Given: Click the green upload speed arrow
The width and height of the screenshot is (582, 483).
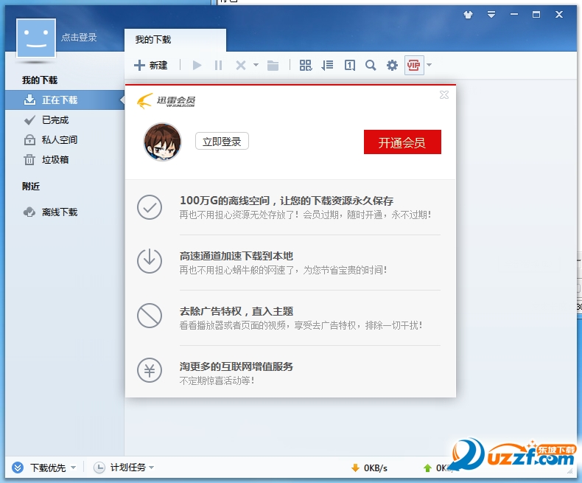Looking at the screenshot, I should 427,468.
